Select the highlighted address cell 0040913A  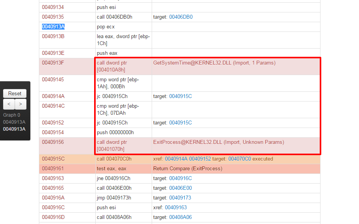53,26
